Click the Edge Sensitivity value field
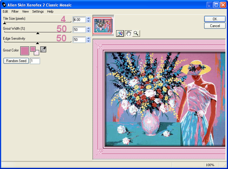228x169 pixels. [x=79, y=40]
